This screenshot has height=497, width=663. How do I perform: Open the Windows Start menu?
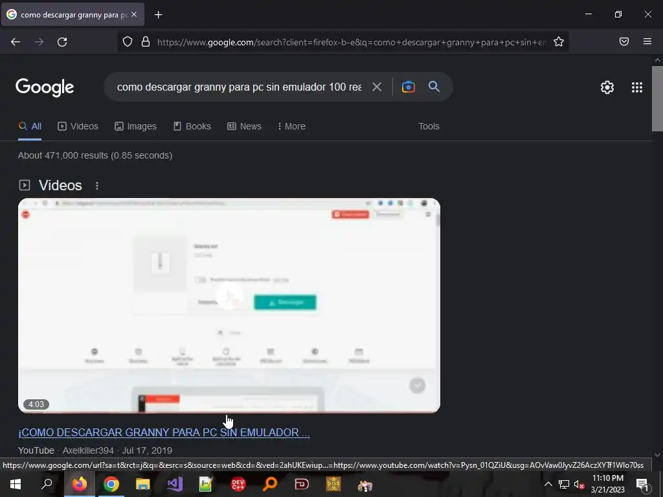point(16,484)
